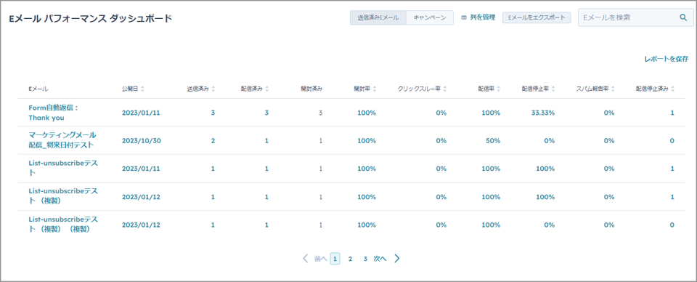This screenshot has width=697, height=282.
Task: Go to page 2 of results
Action: 350,259
